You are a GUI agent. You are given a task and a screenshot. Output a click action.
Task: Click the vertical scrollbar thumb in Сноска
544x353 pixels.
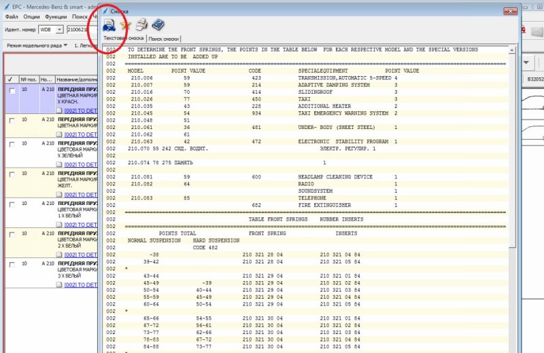coord(512,151)
